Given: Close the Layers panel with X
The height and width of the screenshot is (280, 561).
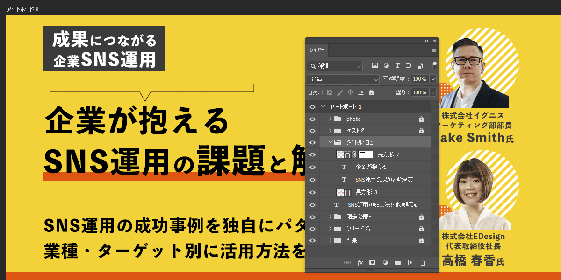Looking at the screenshot, I should point(435,41).
